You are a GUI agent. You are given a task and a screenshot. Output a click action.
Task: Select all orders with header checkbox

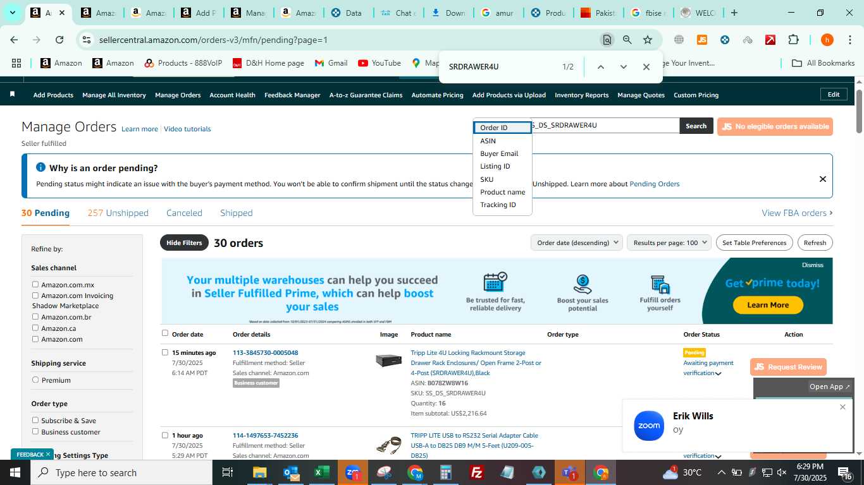tap(165, 333)
